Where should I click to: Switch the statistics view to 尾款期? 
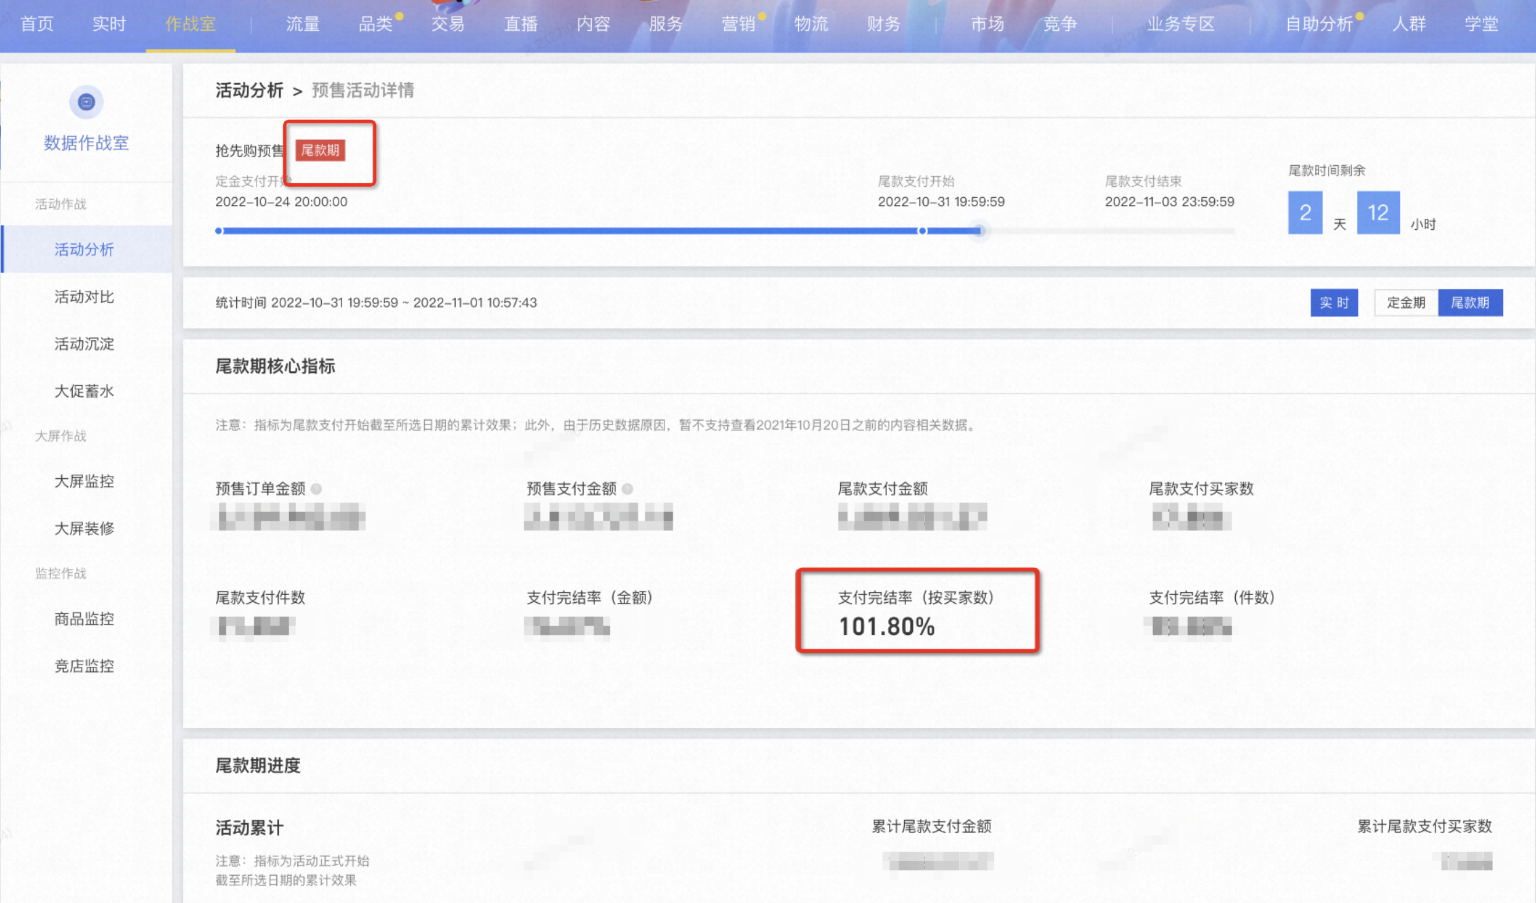[1470, 303]
